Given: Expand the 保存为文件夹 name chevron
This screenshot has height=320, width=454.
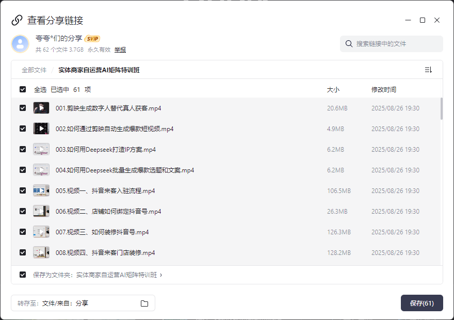Looking at the screenshot, I should click(161, 275).
